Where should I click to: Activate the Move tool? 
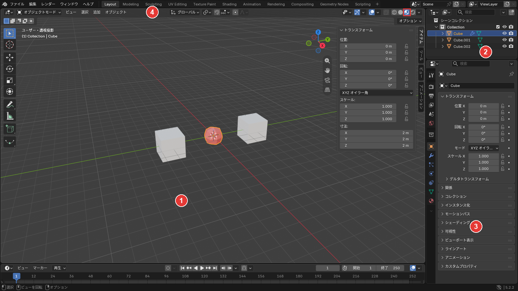click(10, 58)
